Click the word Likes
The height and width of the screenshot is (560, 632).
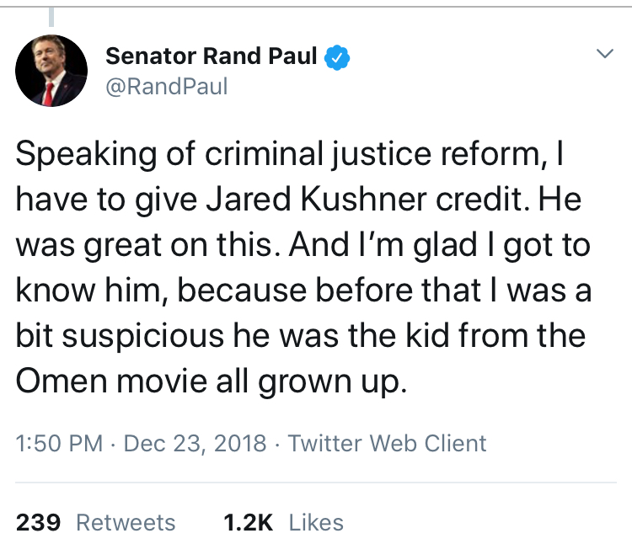pyautogui.click(x=316, y=522)
